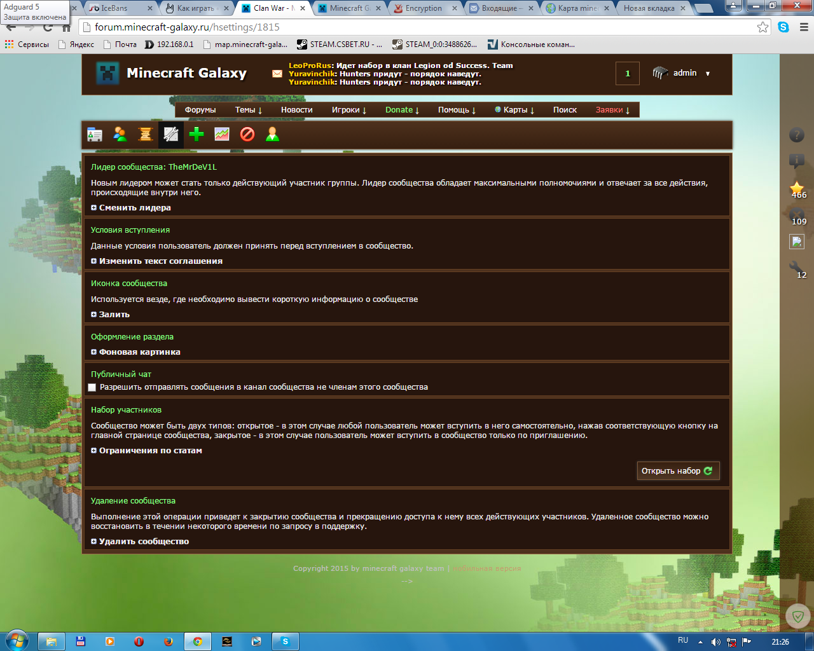Click the volume icon in system tray
The width and height of the screenshot is (814, 651).
coord(715,642)
